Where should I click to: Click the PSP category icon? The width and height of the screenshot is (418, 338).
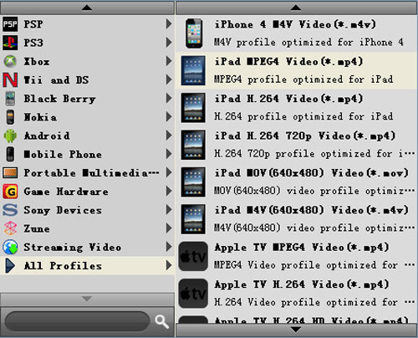click(10, 24)
